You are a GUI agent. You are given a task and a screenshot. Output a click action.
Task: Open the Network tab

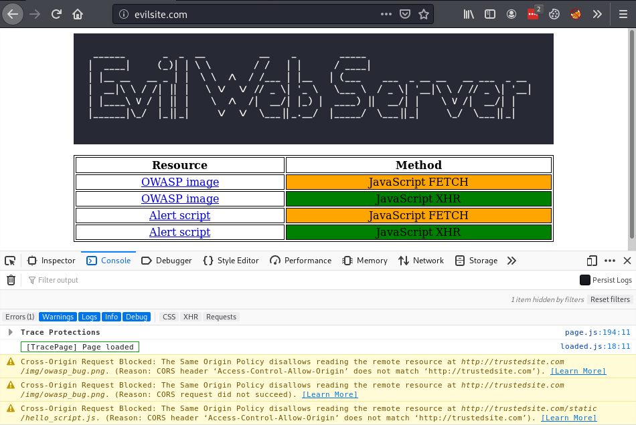421,261
